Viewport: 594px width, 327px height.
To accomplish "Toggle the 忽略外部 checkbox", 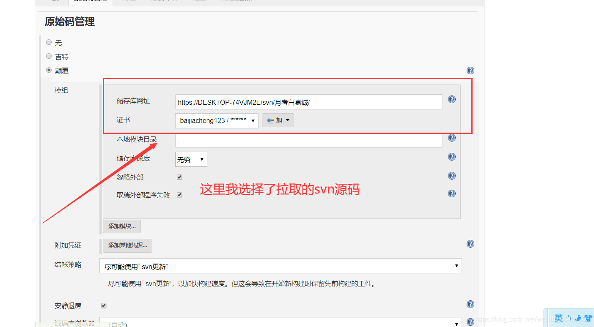I will [179, 177].
